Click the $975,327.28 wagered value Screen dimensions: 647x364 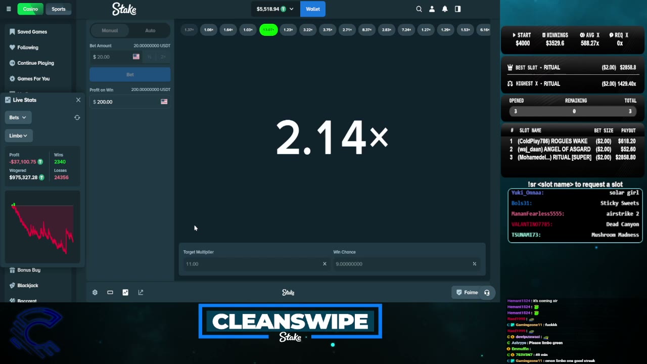23,177
